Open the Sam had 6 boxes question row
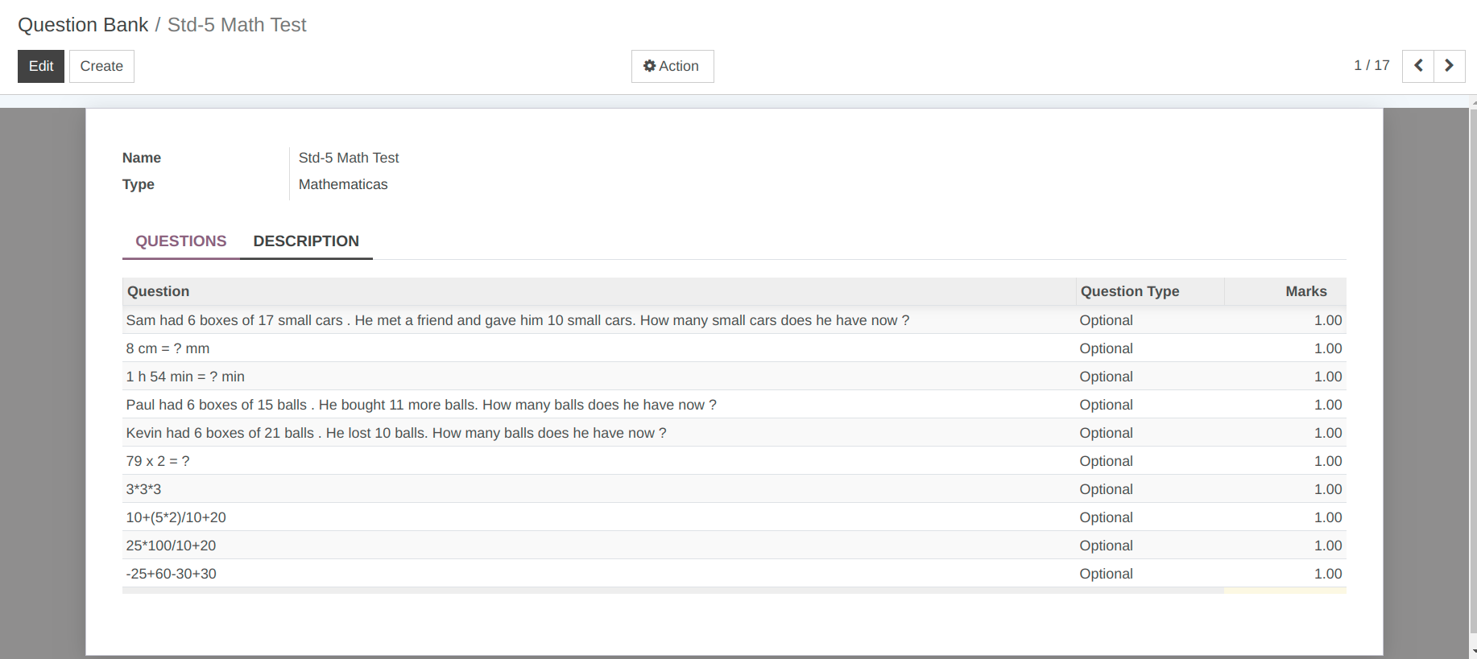The height and width of the screenshot is (659, 1477). click(x=517, y=320)
